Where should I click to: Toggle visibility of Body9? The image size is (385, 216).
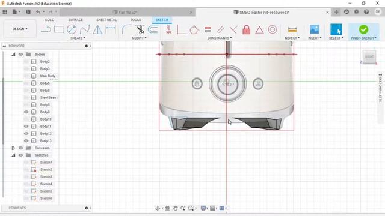(x=26, y=112)
